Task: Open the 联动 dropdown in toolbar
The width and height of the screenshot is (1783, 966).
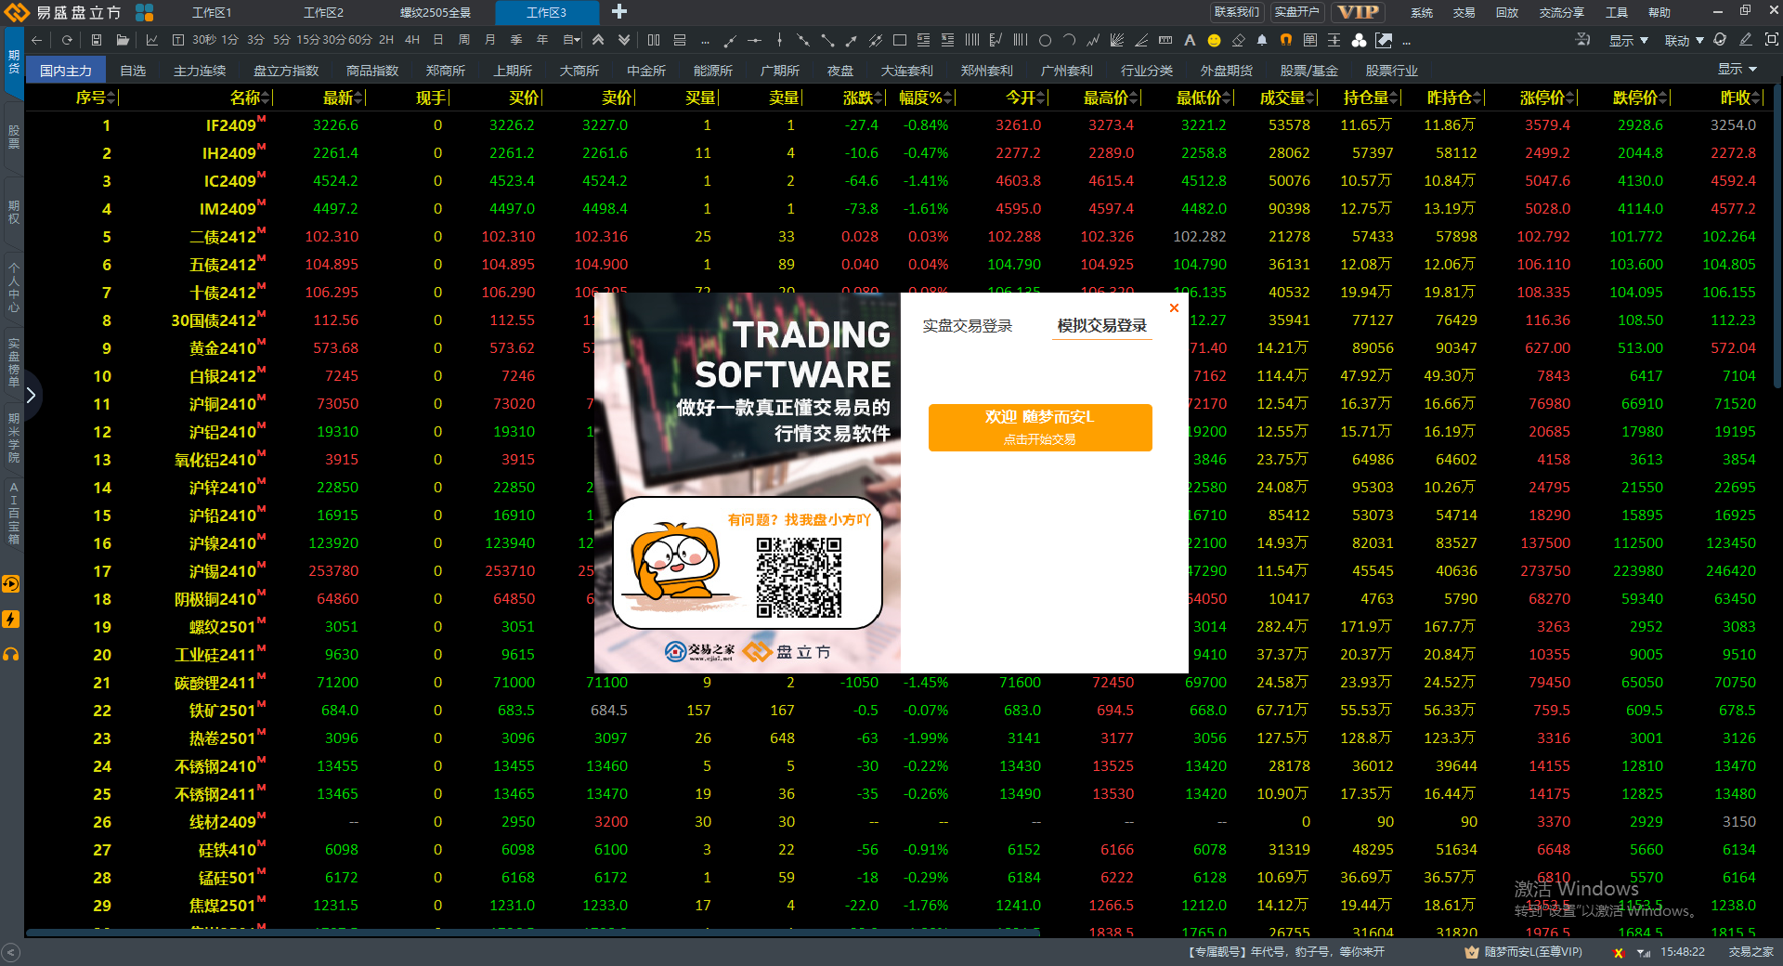Action: click(x=1684, y=41)
